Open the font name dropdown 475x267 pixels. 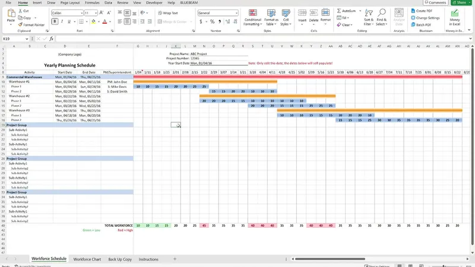click(x=81, y=13)
